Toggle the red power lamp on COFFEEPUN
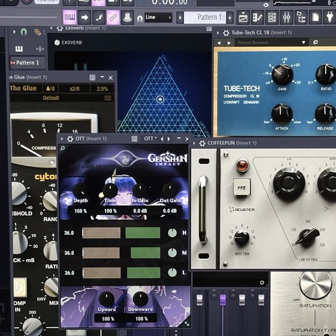The height and width of the screenshot is (336, 336). point(242,165)
